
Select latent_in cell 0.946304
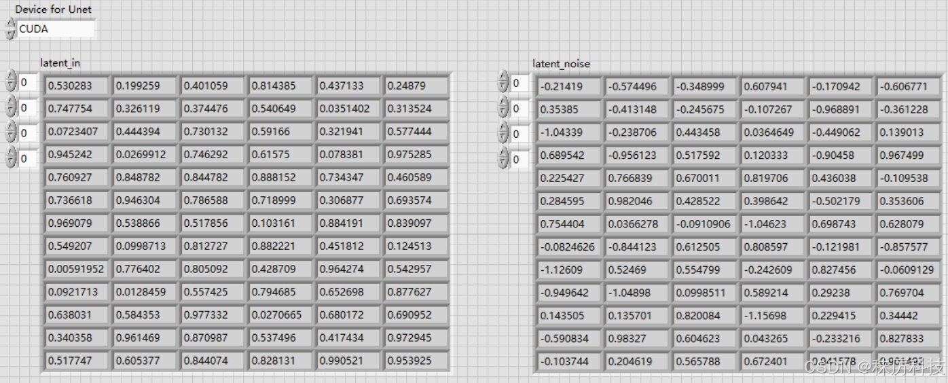tap(145, 200)
